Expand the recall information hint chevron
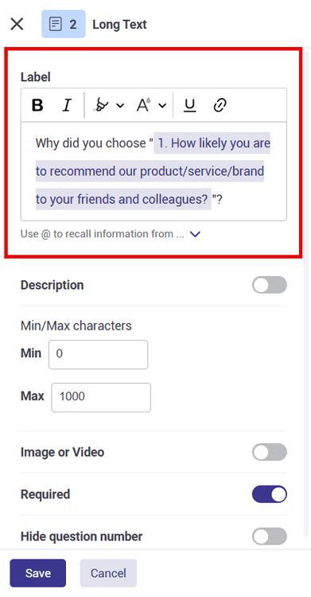Screen dimensions: 311x597 click(x=196, y=234)
